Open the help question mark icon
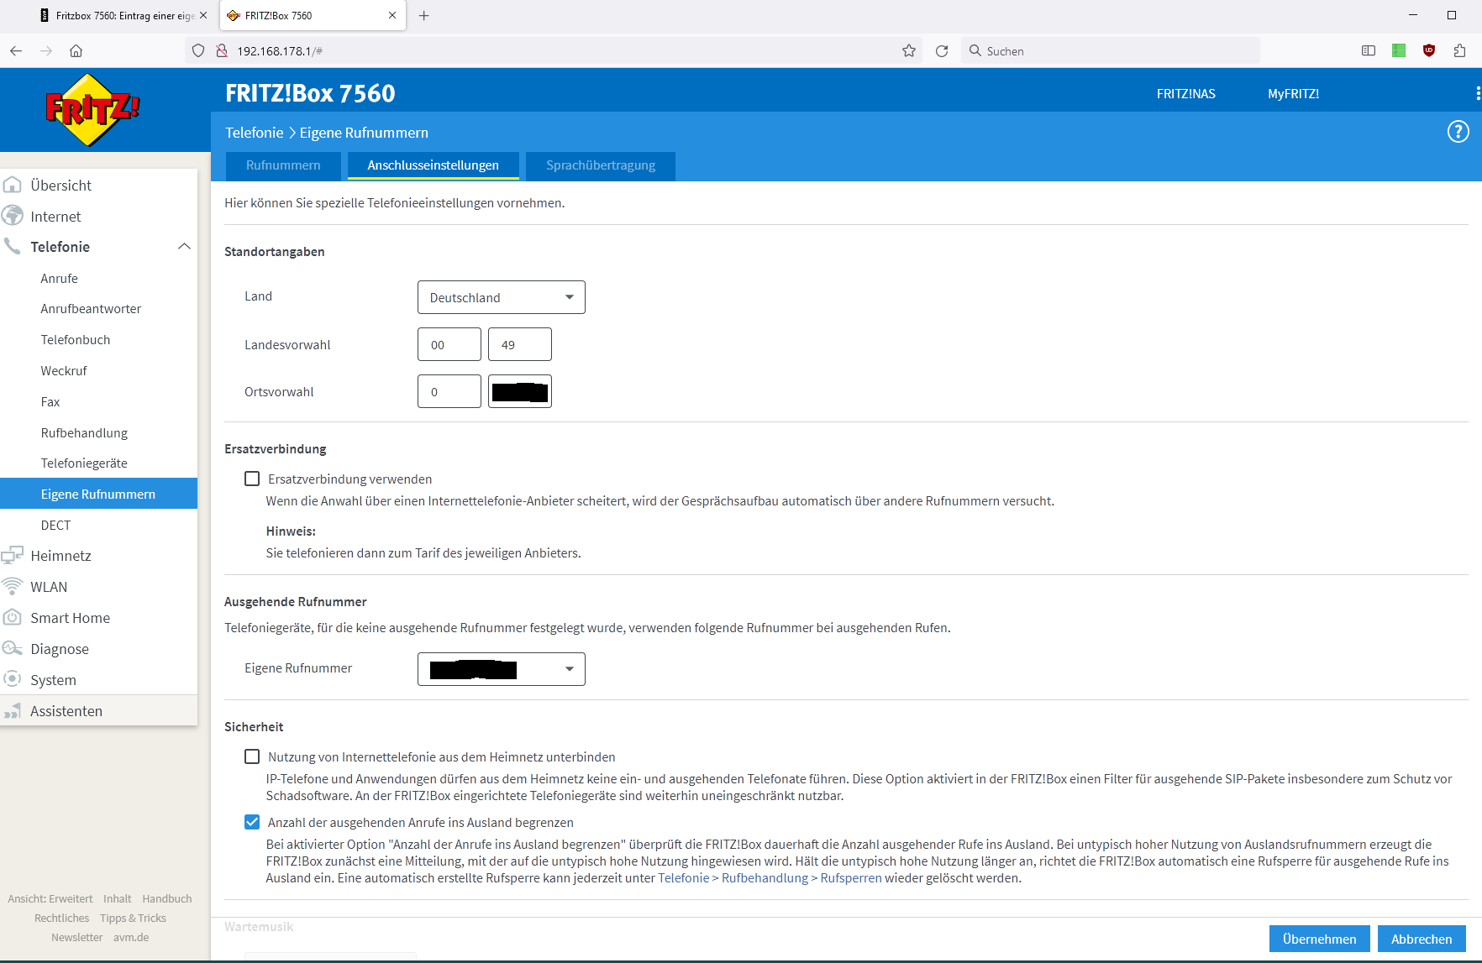The width and height of the screenshot is (1482, 963). (1458, 132)
